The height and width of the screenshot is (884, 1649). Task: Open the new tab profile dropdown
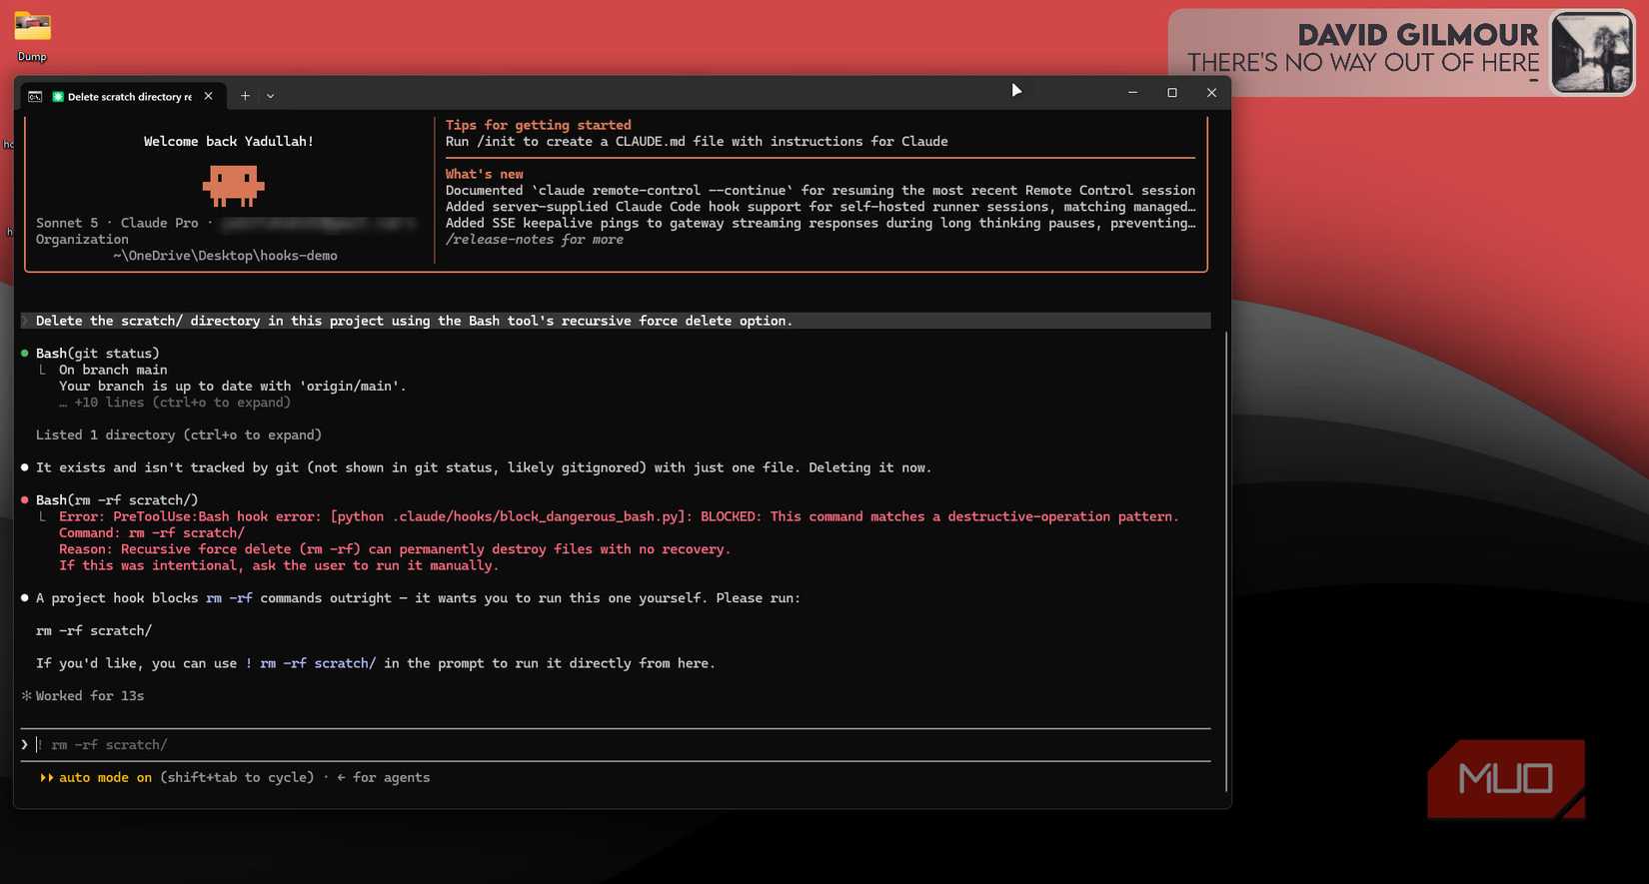tap(270, 96)
